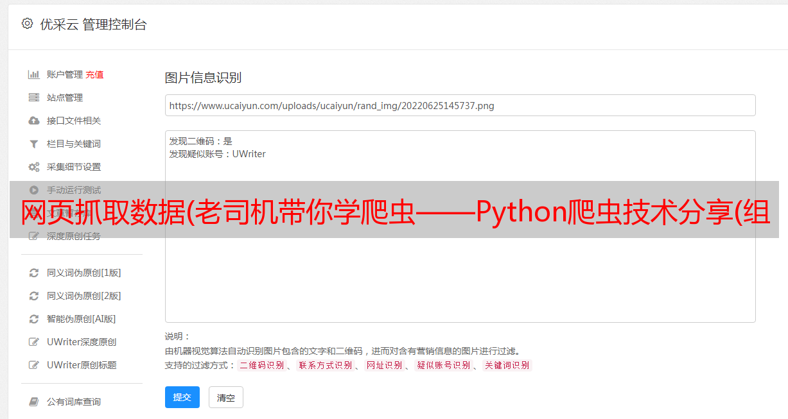Open the 账户管理 sidebar label
This screenshot has height=419, width=788.
point(65,74)
